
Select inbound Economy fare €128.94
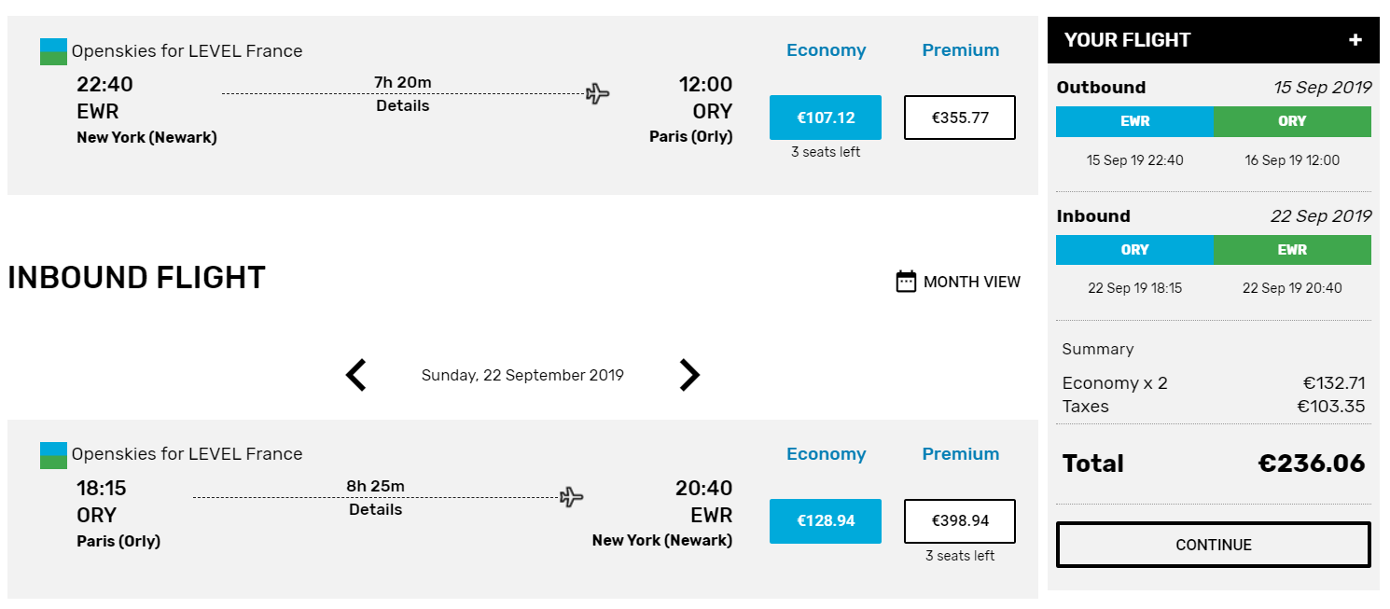tap(825, 520)
